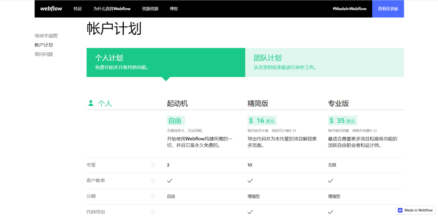The height and width of the screenshot is (216, 438).
Task: Click the 分期 row label
Action: click(91, 196)
